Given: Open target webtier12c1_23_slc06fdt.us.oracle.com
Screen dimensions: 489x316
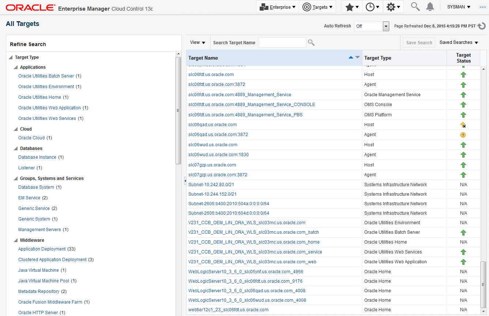Looking at the screenshot, I should 228,310.
